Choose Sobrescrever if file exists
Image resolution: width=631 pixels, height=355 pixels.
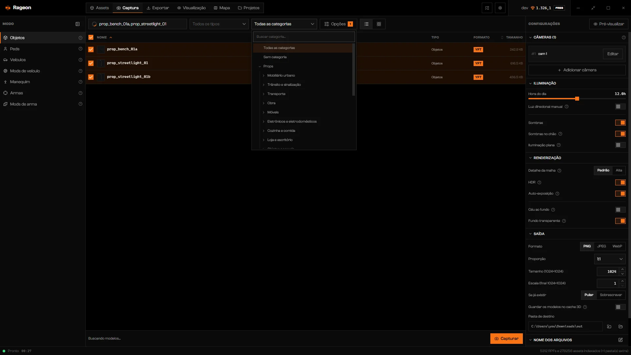click(611, 295)
